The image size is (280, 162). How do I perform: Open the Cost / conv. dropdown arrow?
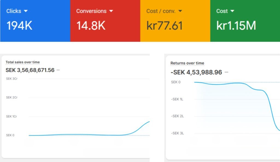pyautogui.click(x=180, y=11)
